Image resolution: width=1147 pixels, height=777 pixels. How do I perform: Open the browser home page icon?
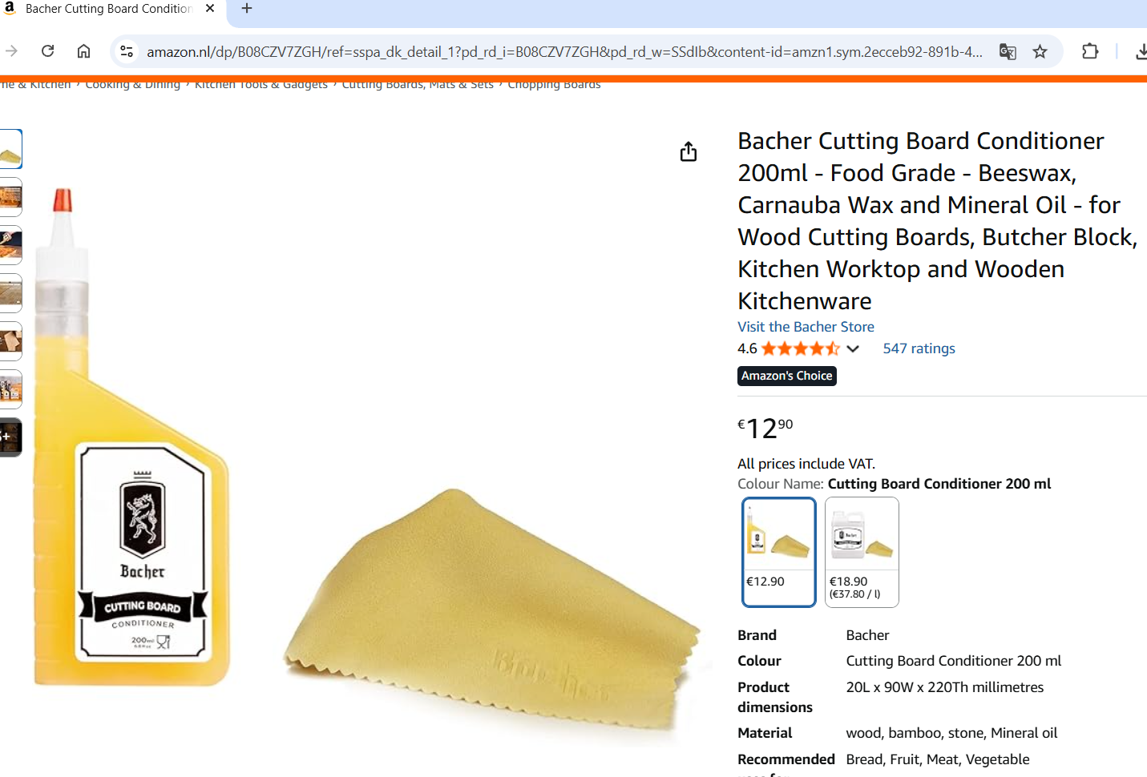[83, 51]
